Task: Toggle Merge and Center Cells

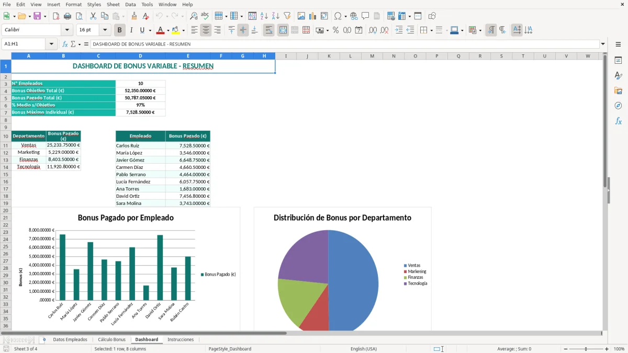Action: click(283, 30)
